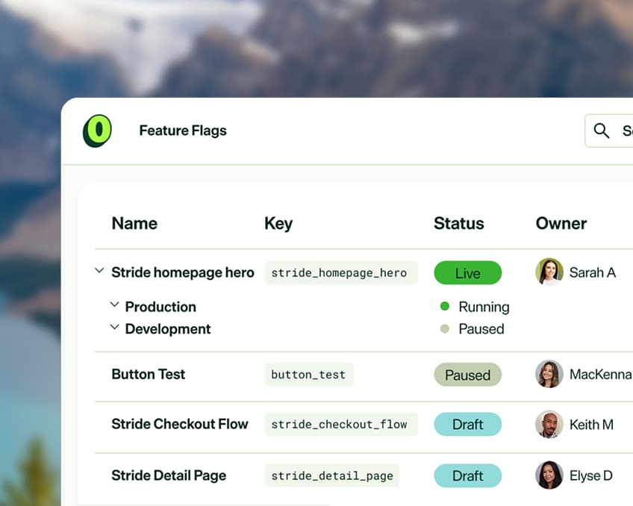Image resolution: width=633 pixels, height=506 pixels.
Task: Click the Live status badge
Action: (x=468, y=272)
